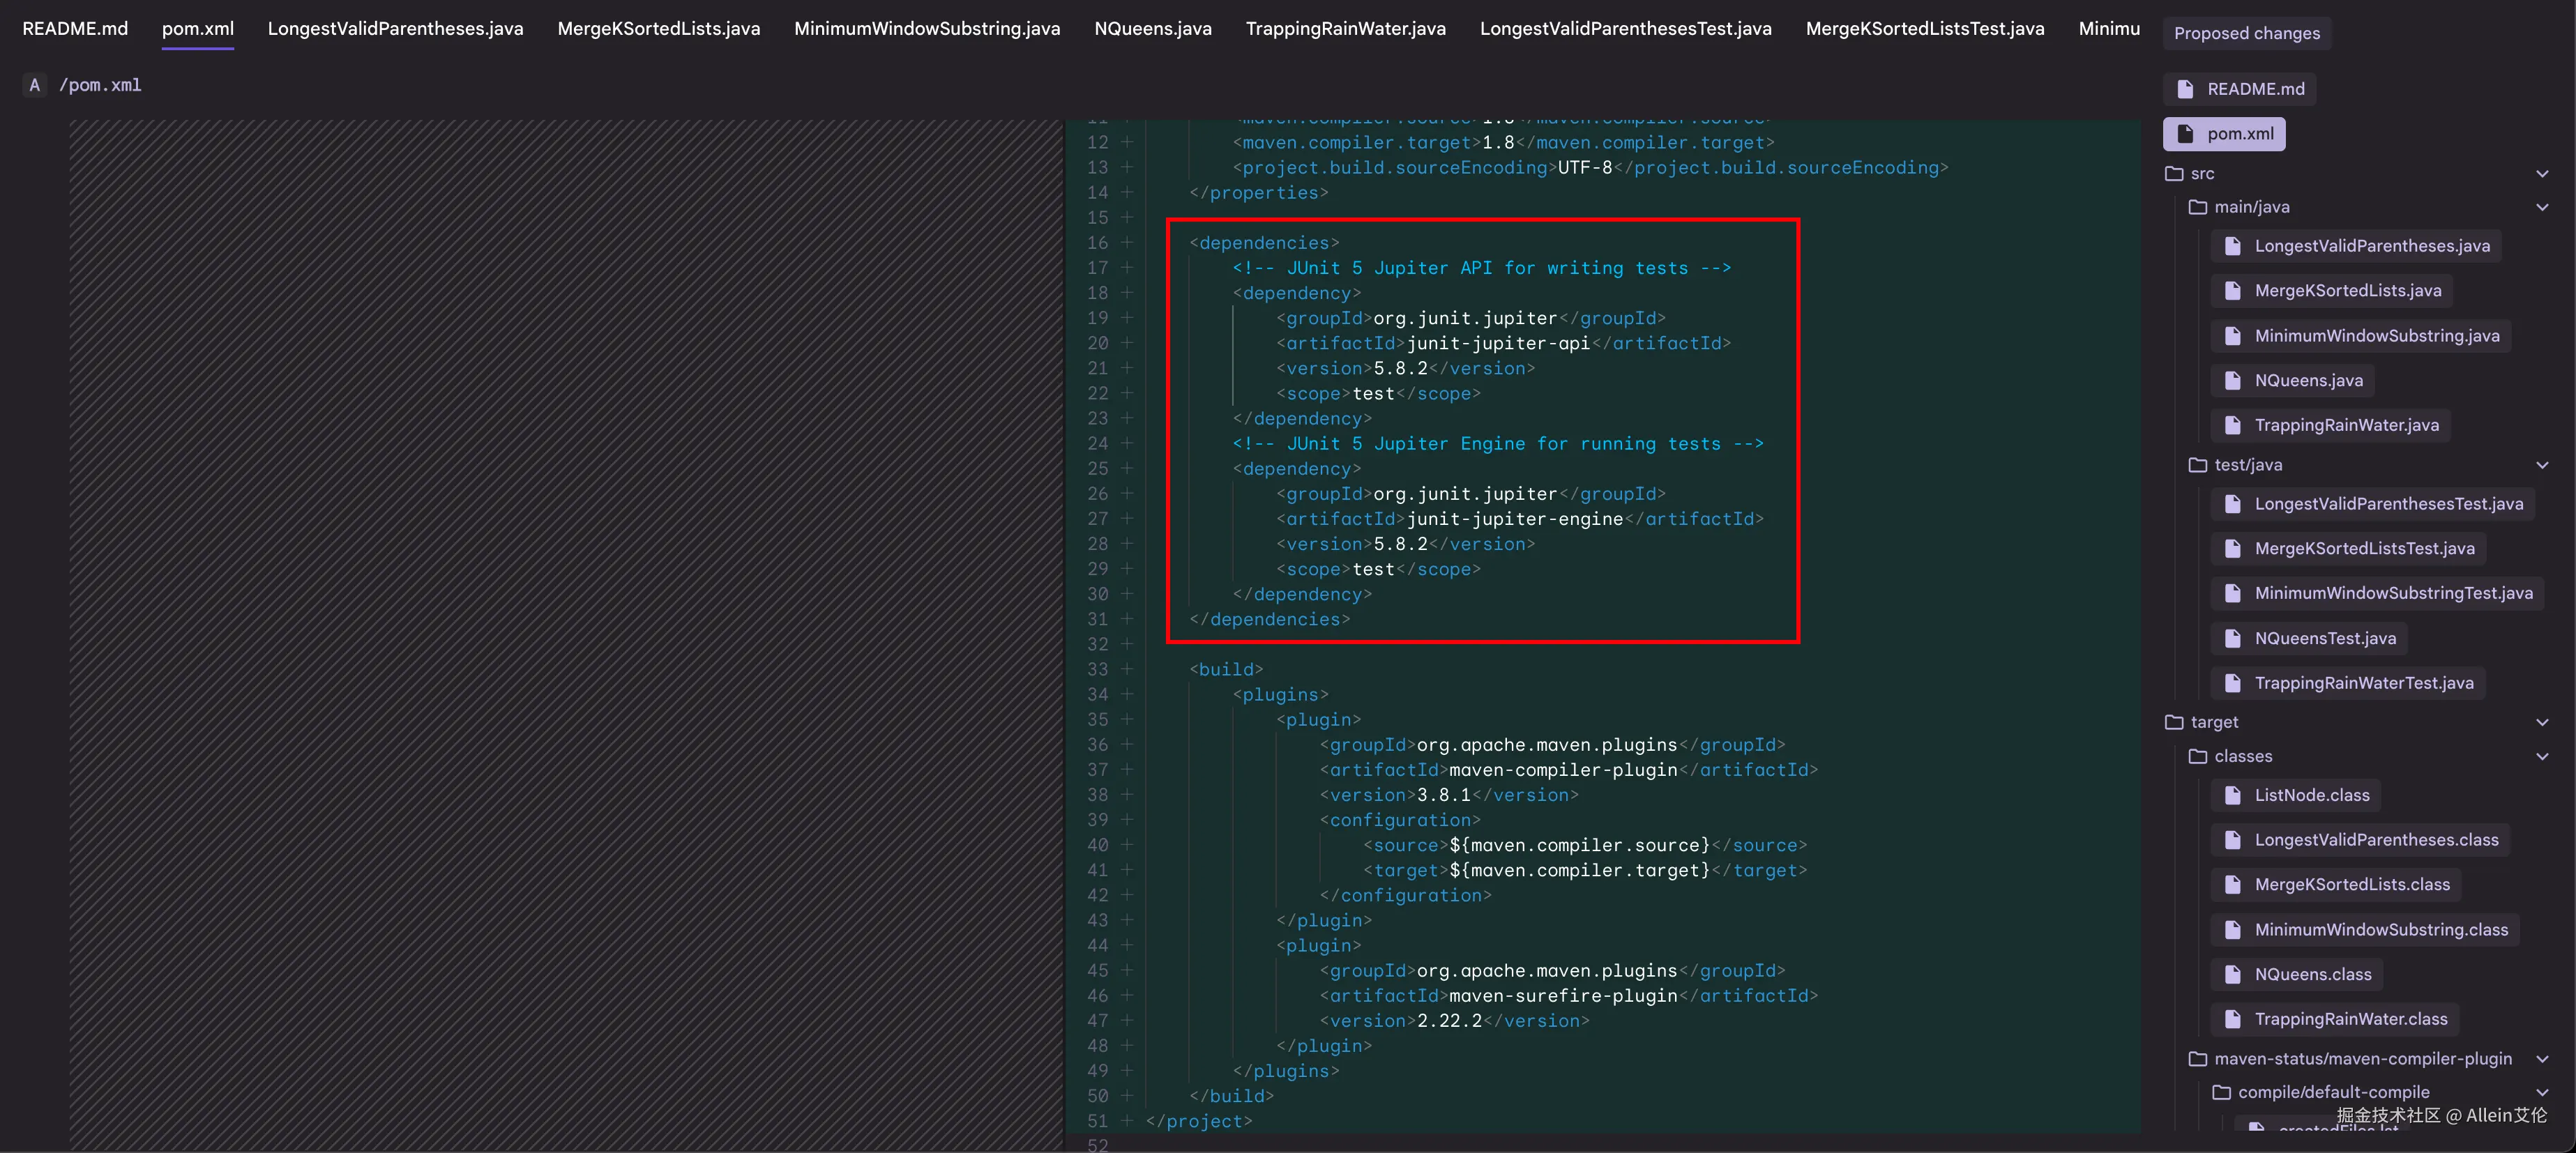The width and height of the screenshot is (2576, 1153).
Task: Click the src folder icon
Action: coord(2174,173)
